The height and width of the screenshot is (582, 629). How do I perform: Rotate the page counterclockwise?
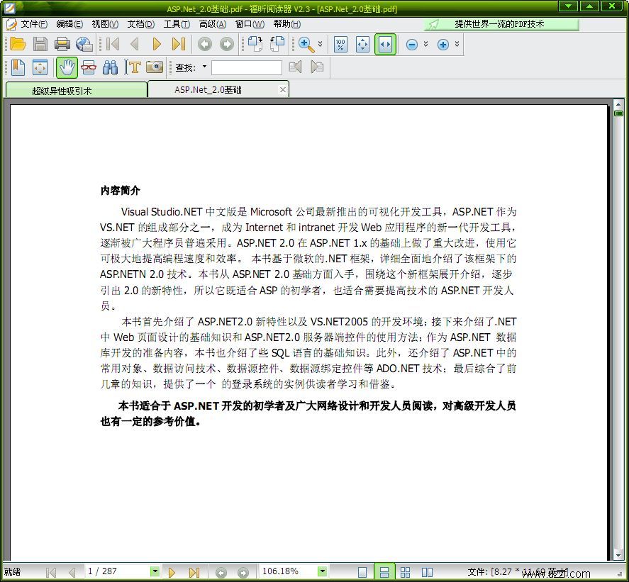coord(277,44)
